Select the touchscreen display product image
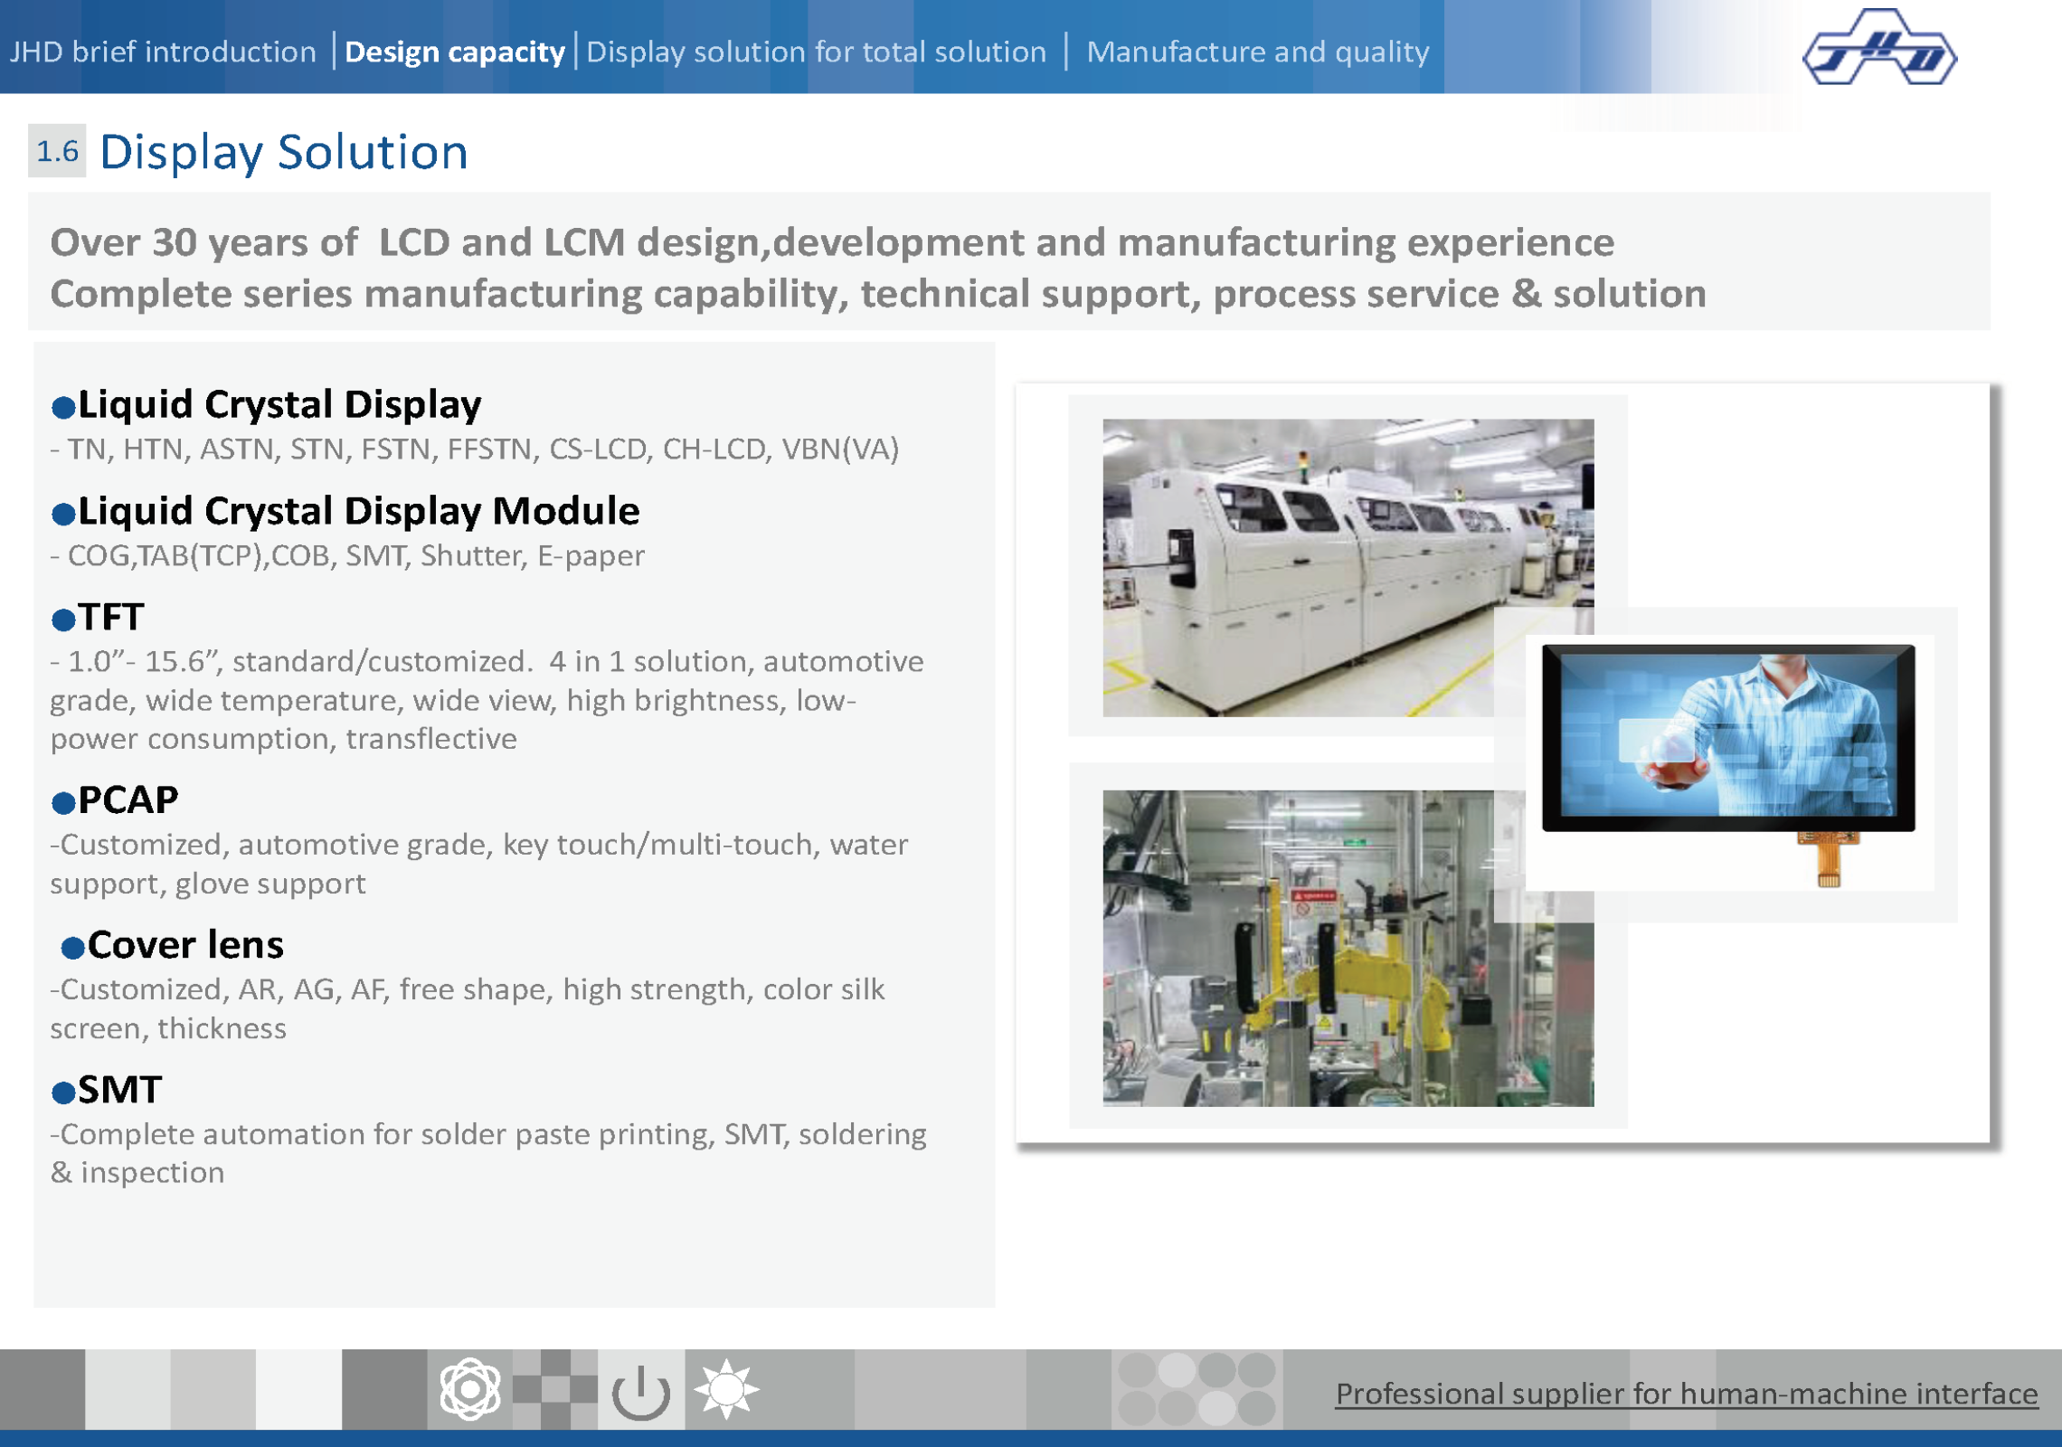2062x1447 pixels. coord(1727,737)
